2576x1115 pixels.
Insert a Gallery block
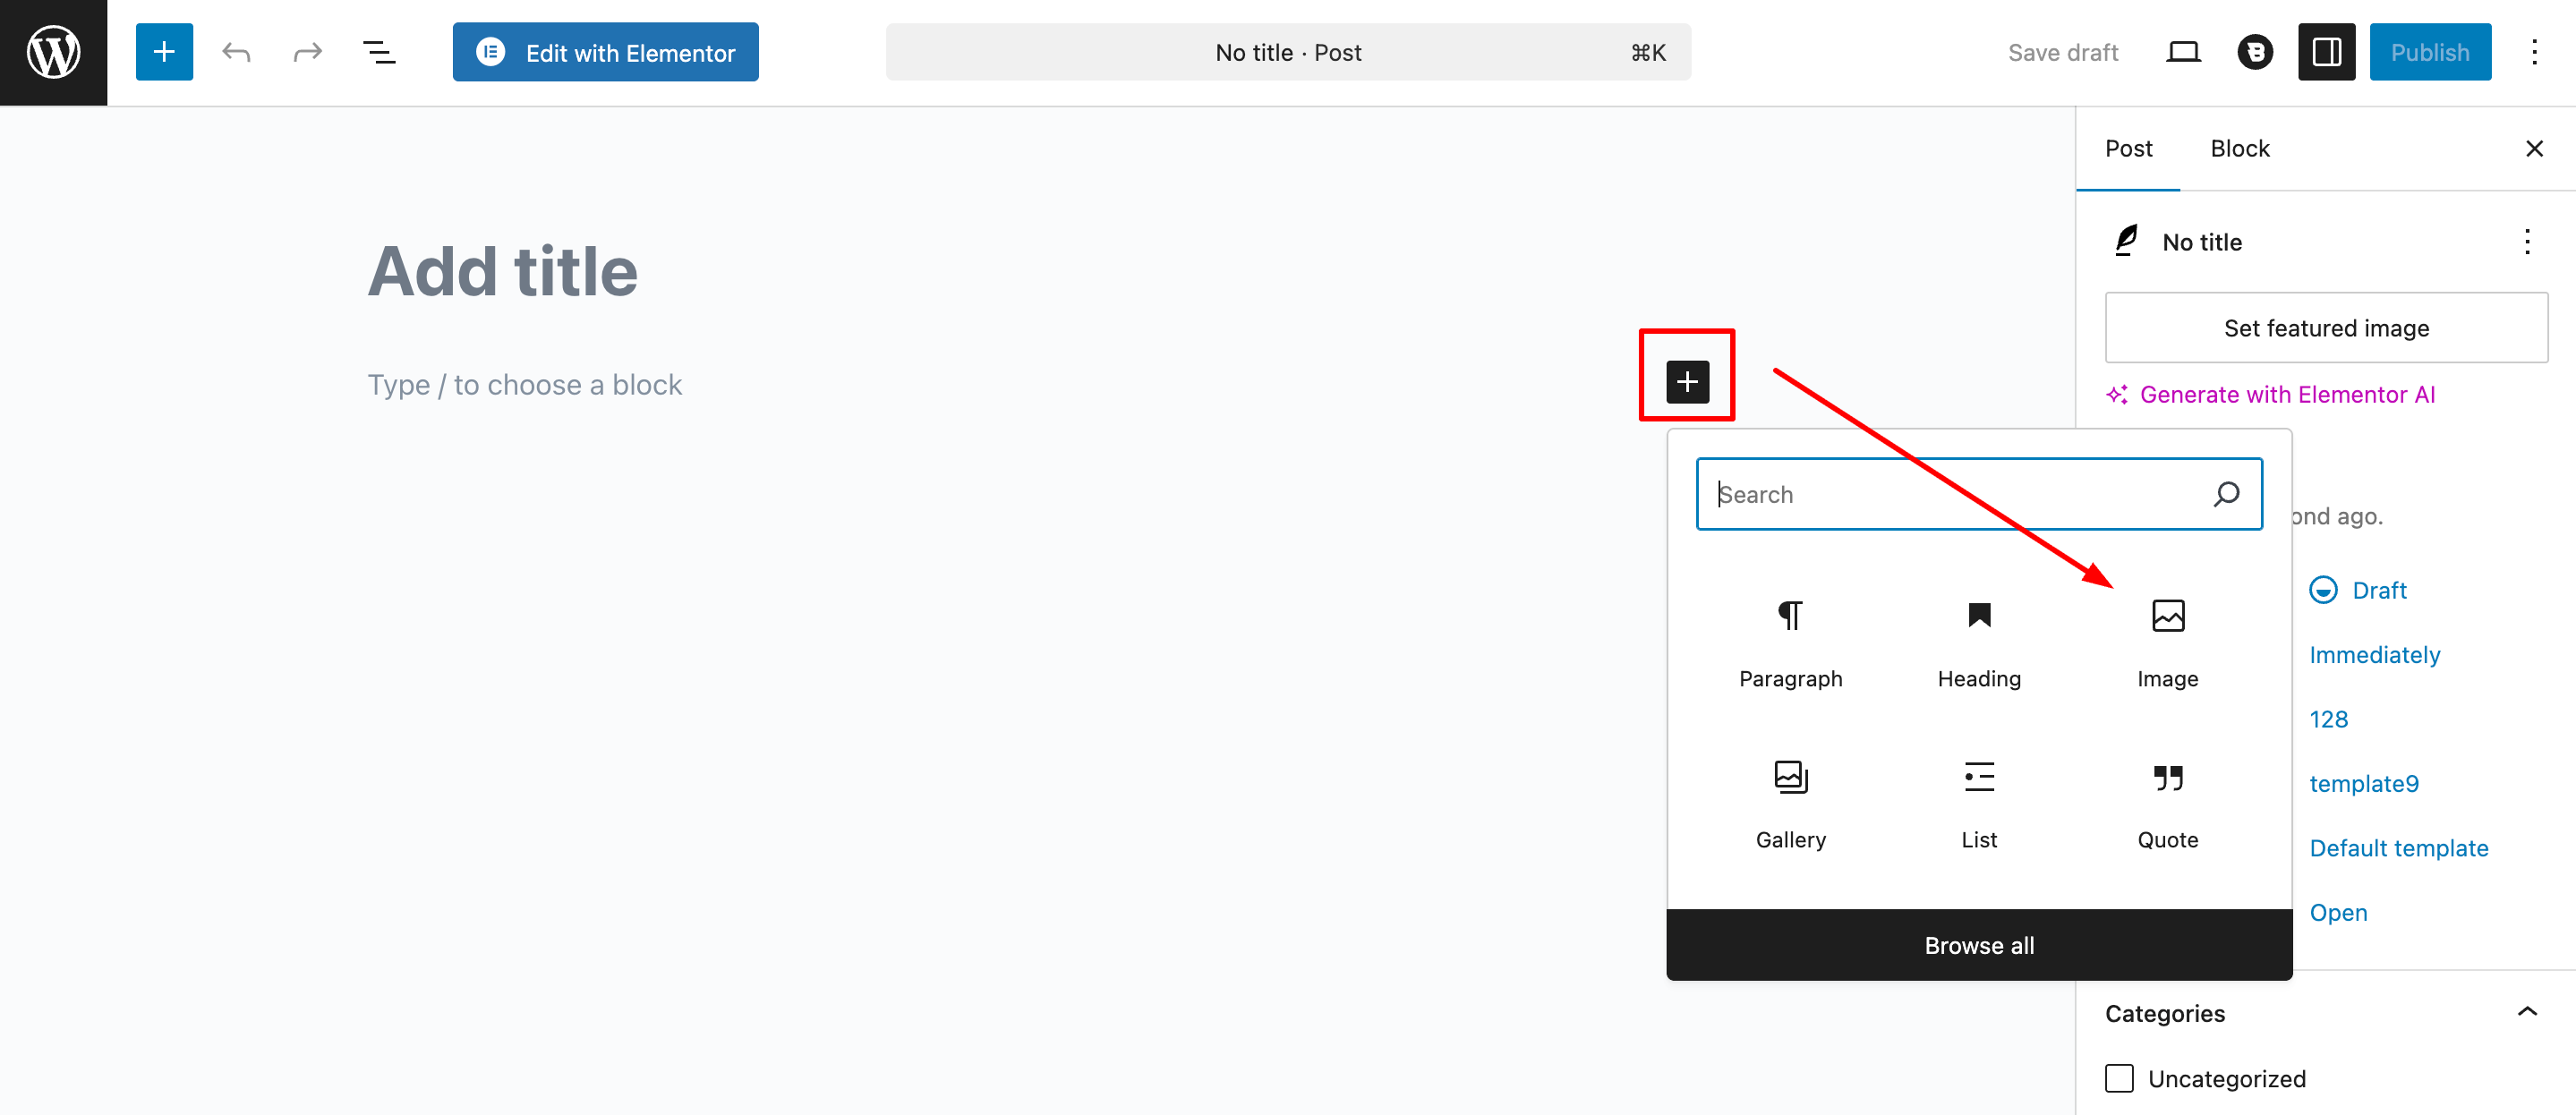pos(1790,801)
